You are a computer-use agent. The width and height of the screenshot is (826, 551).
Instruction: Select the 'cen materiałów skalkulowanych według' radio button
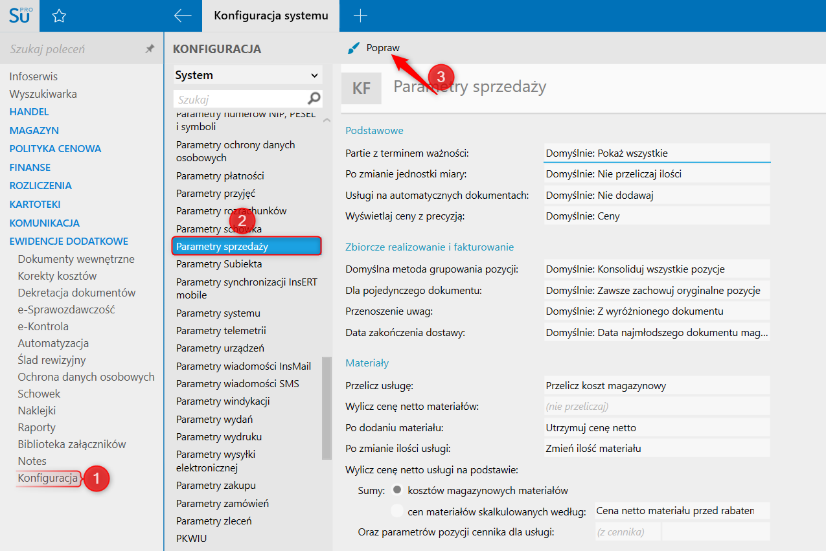point(398,511)
